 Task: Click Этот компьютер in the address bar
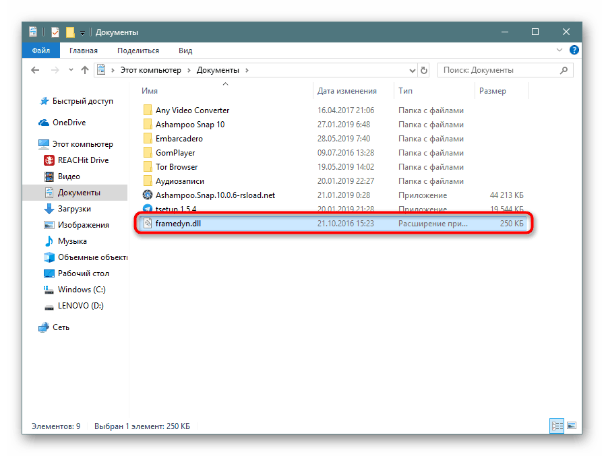pyautogui.click(x=150, y=70)
